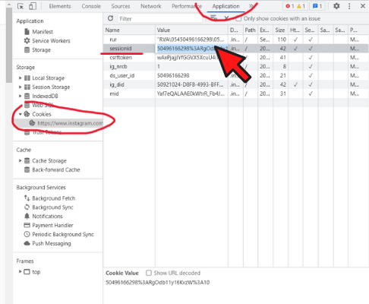Image resolution: width=369 pixels, height=304 pixels.
Task: Click the Session Storage grid icon
Action: pos(27,87)
